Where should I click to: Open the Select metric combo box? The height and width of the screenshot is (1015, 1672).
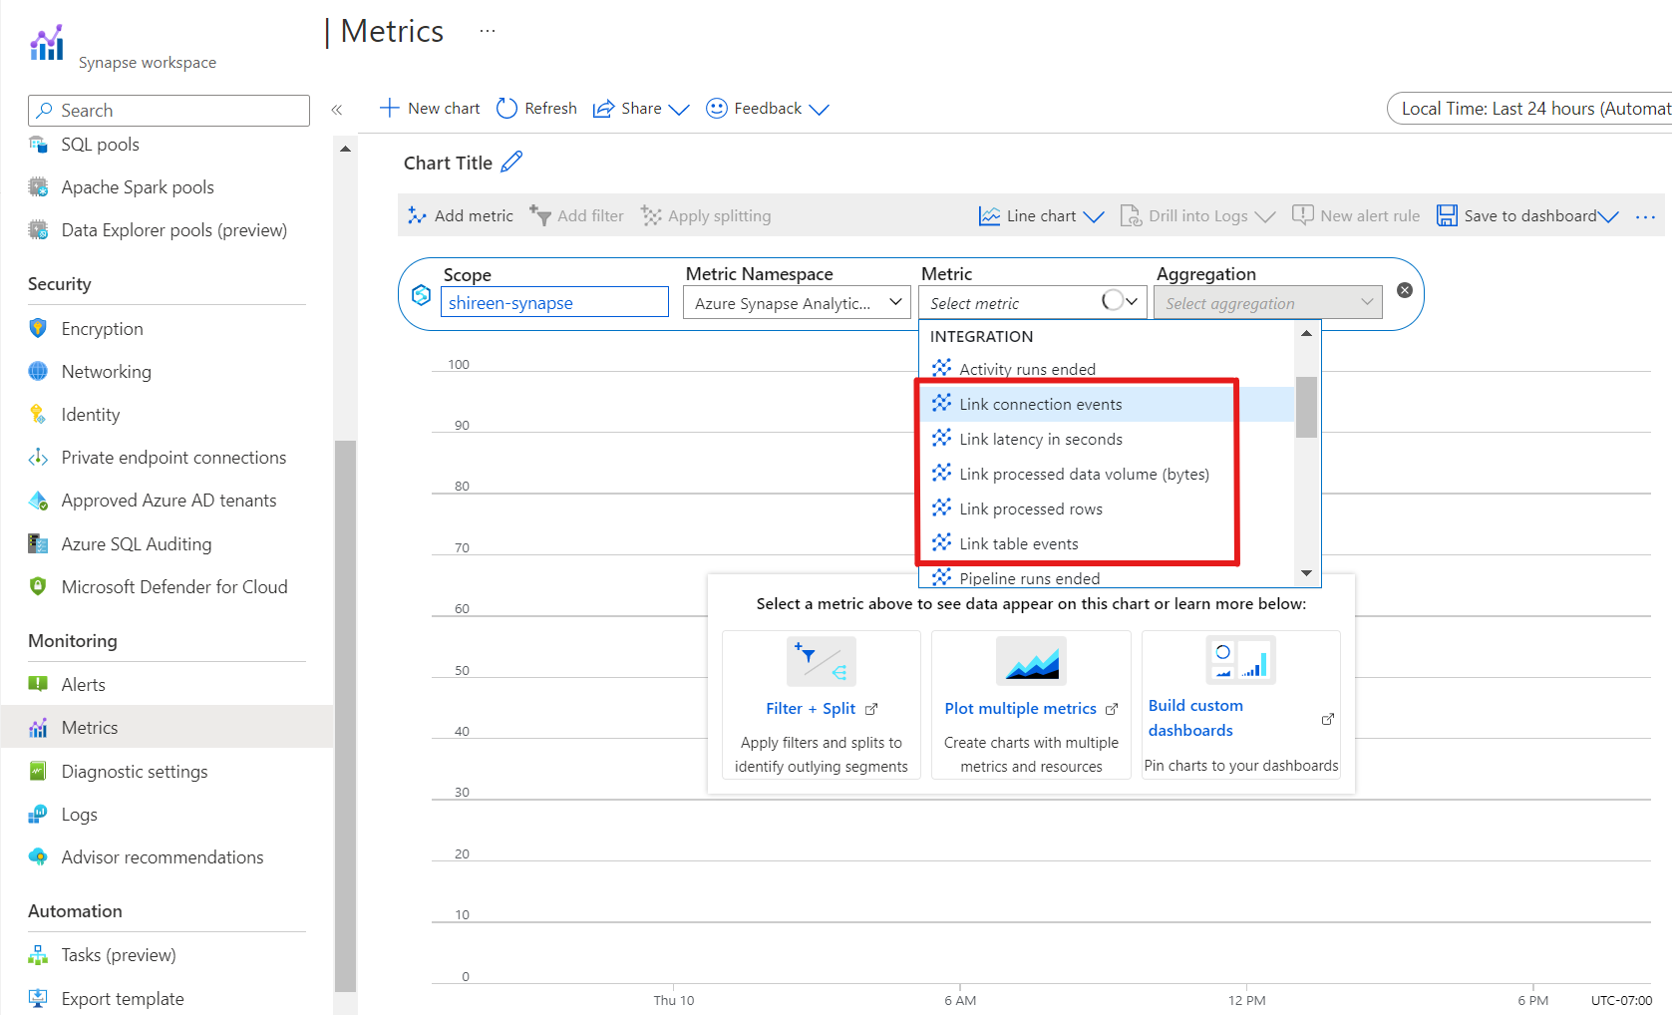(1032, 302)
